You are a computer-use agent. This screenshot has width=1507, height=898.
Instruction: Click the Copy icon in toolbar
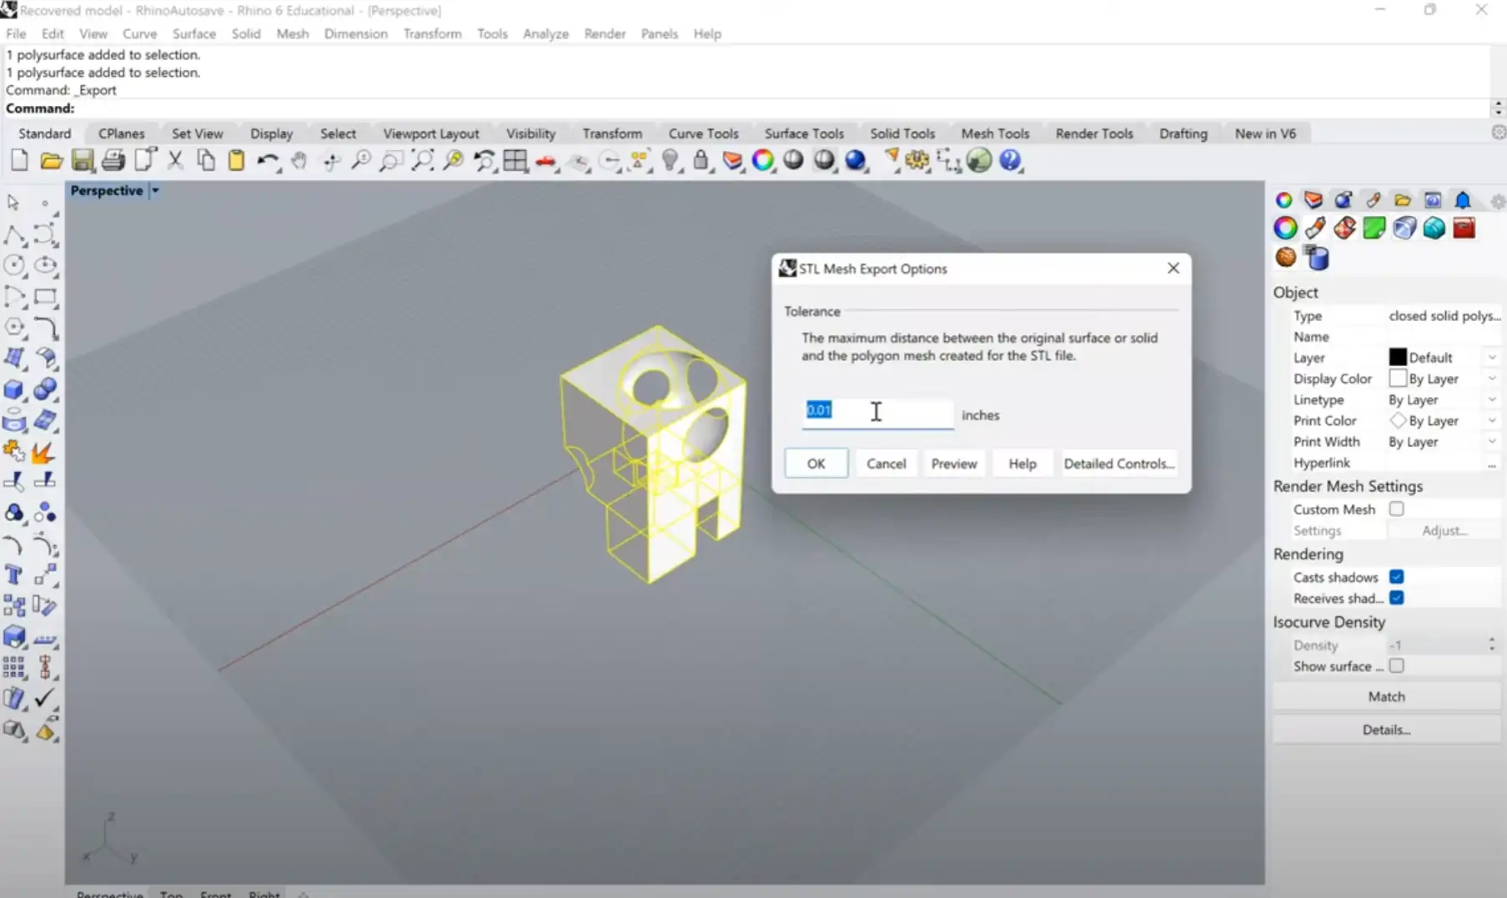(x=206, y=160)
